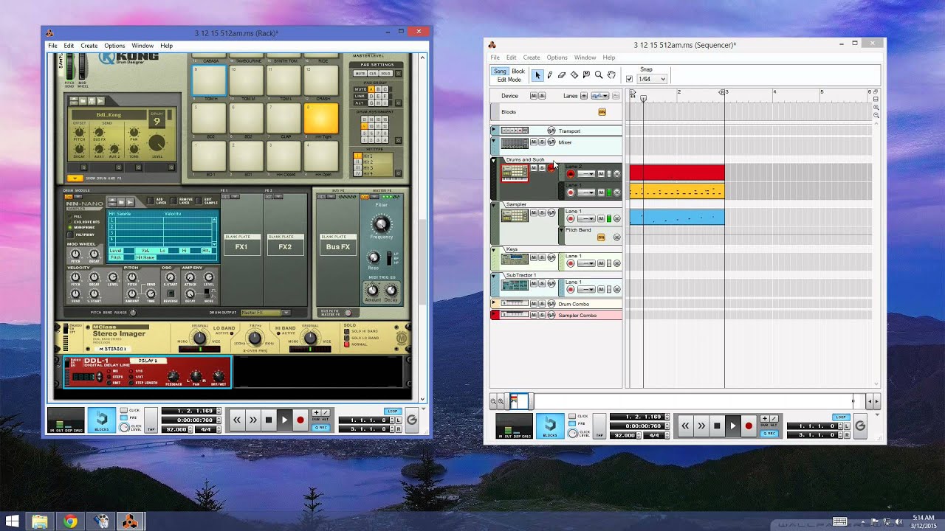Fast forward in the Rack window transport
Screen dimensions: 945x531
pyautogui.click(x=252, y=420)
